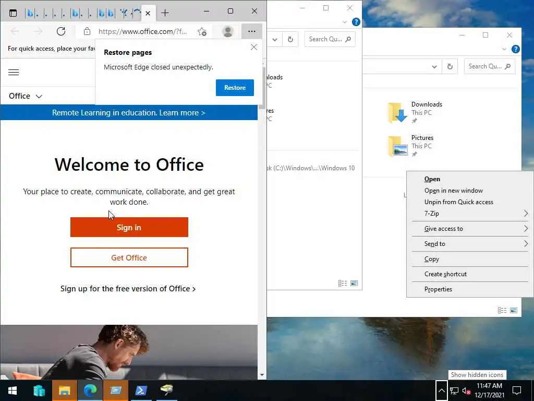Open Help in right Explorer window

(x=516, y=49)
